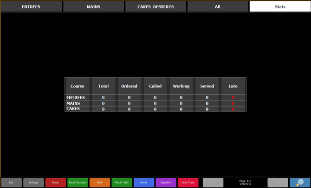Go to previous page with << button

click(x=213, y=182)
